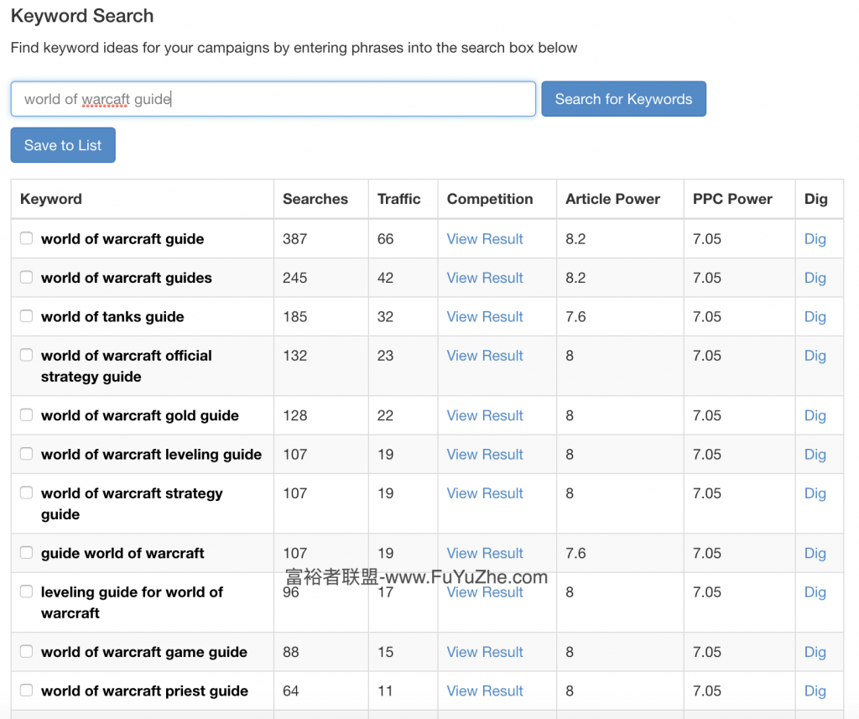Click keyword text 'guide world of warcraft'
The height and width of the screenshot is (719, 859).
[x=122, y=553]
